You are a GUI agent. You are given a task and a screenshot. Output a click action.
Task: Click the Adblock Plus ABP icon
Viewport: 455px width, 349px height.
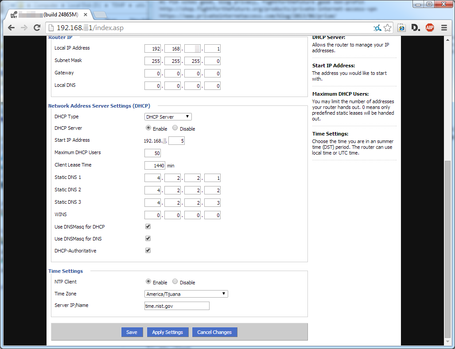tap(429, 27)
